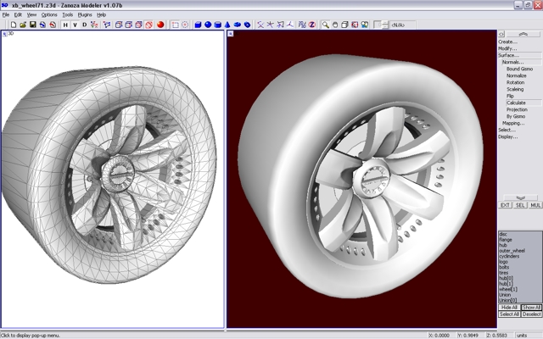Click the Open file folder icon
The image size is (543, 339).
[x=23, y=25]
